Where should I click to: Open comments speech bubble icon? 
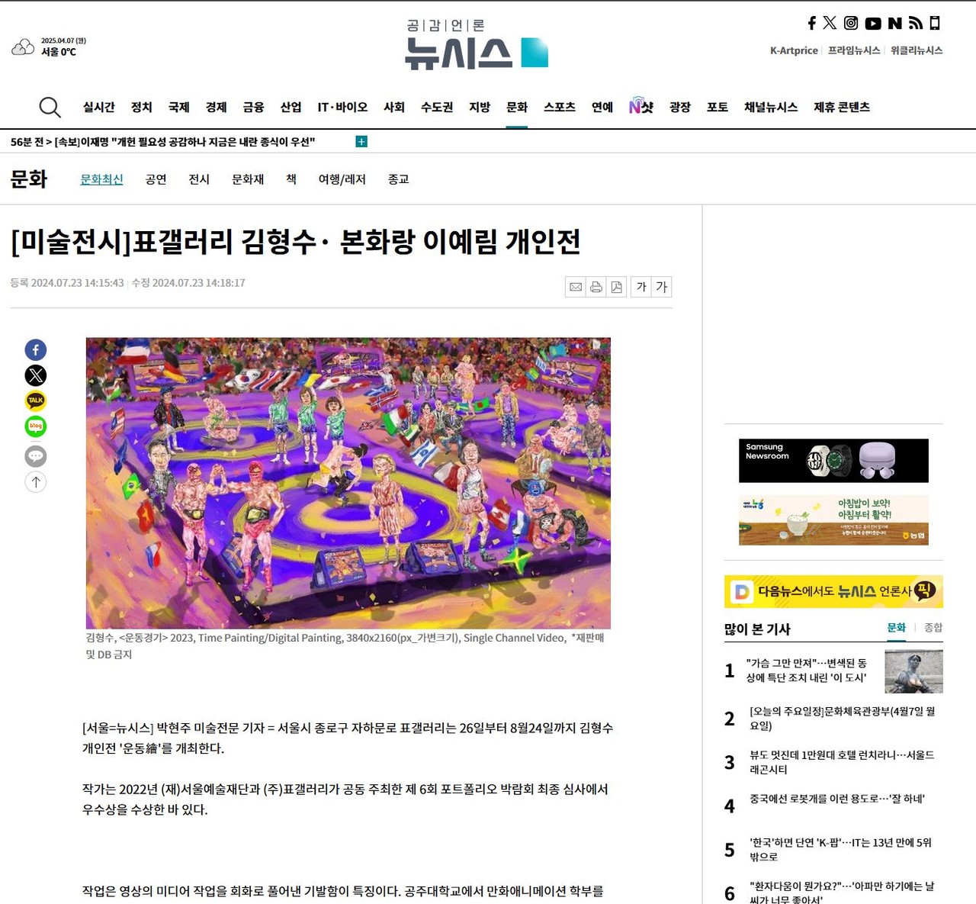(36, 456)
